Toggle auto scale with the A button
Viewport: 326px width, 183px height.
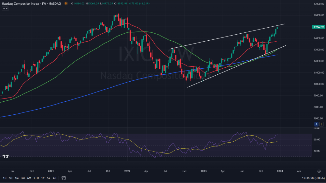[x=317, y=124]
